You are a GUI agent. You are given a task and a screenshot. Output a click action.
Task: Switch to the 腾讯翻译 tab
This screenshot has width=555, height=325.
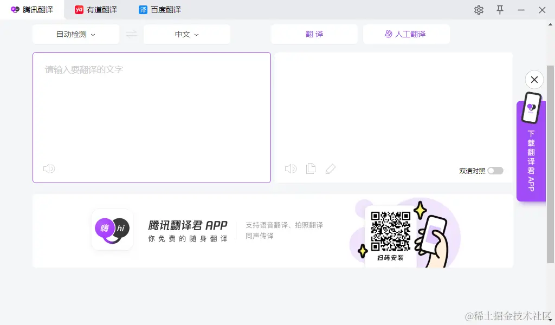32,10
